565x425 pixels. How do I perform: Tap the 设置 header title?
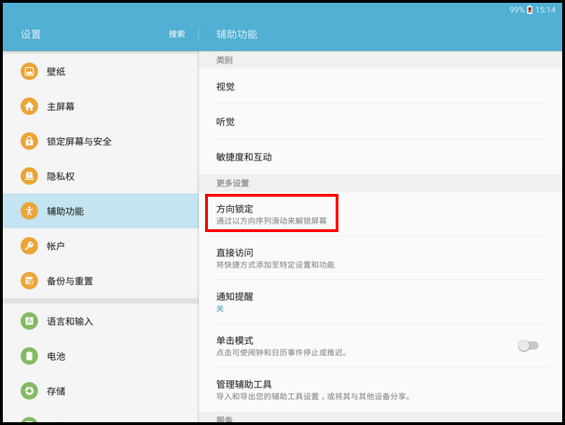tap(31, 34)
